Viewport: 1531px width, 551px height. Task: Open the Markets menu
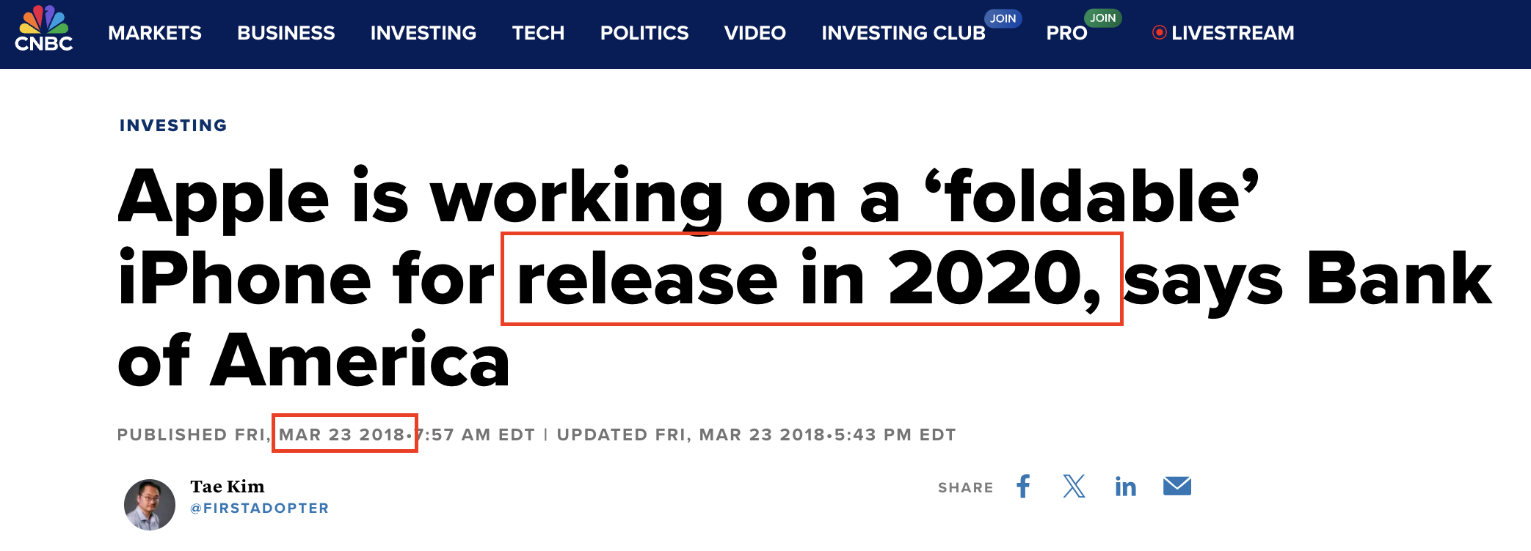click(x=154, y=33)
